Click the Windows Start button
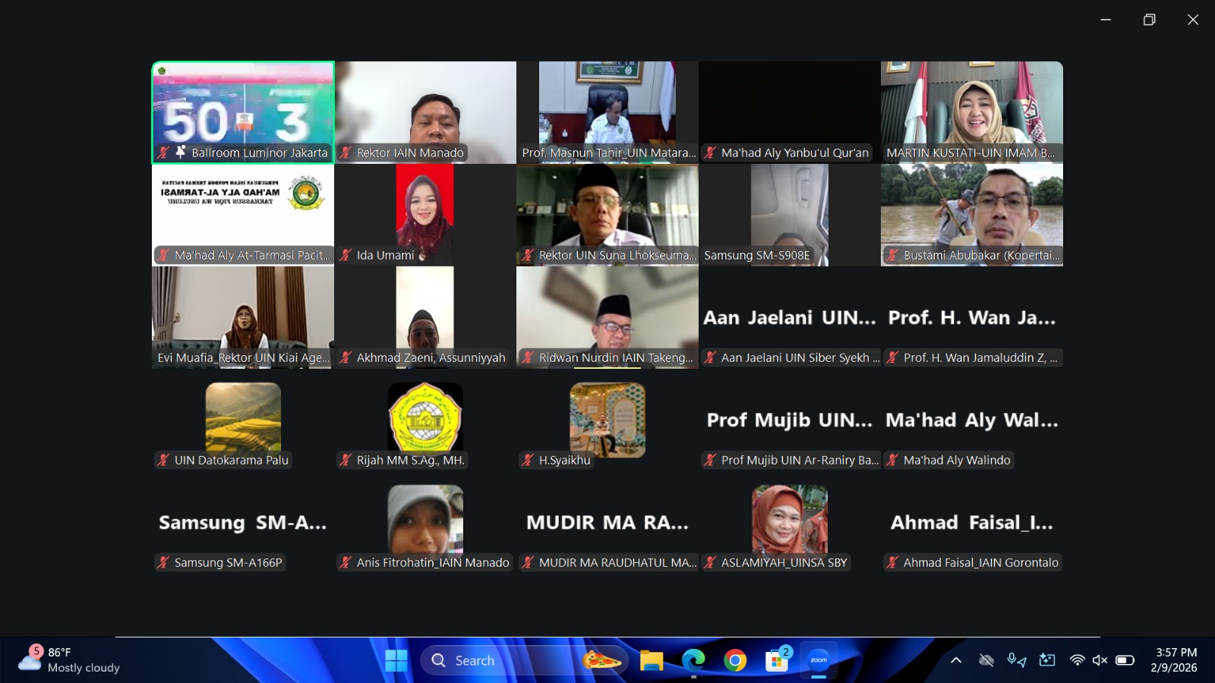Image resolution: width=1215 pixels, height=683 pixels. (396, 661)
